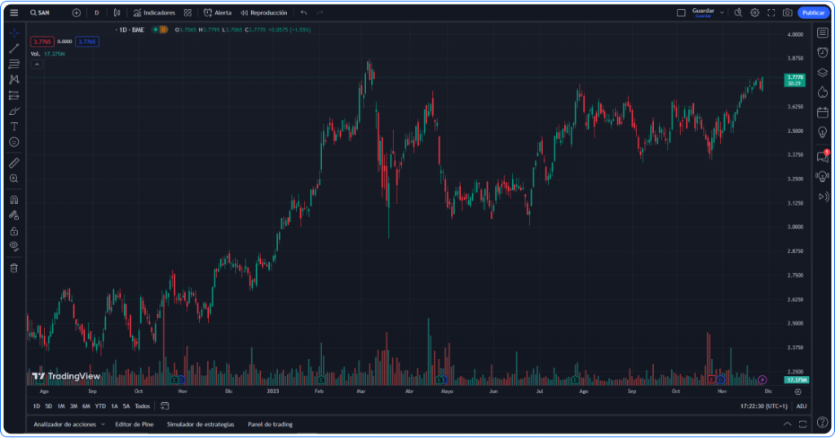Image resolution: width=835 pixels, height=438 pixels.
Task: Open the candlestick chart style selector
Action: 117,13
